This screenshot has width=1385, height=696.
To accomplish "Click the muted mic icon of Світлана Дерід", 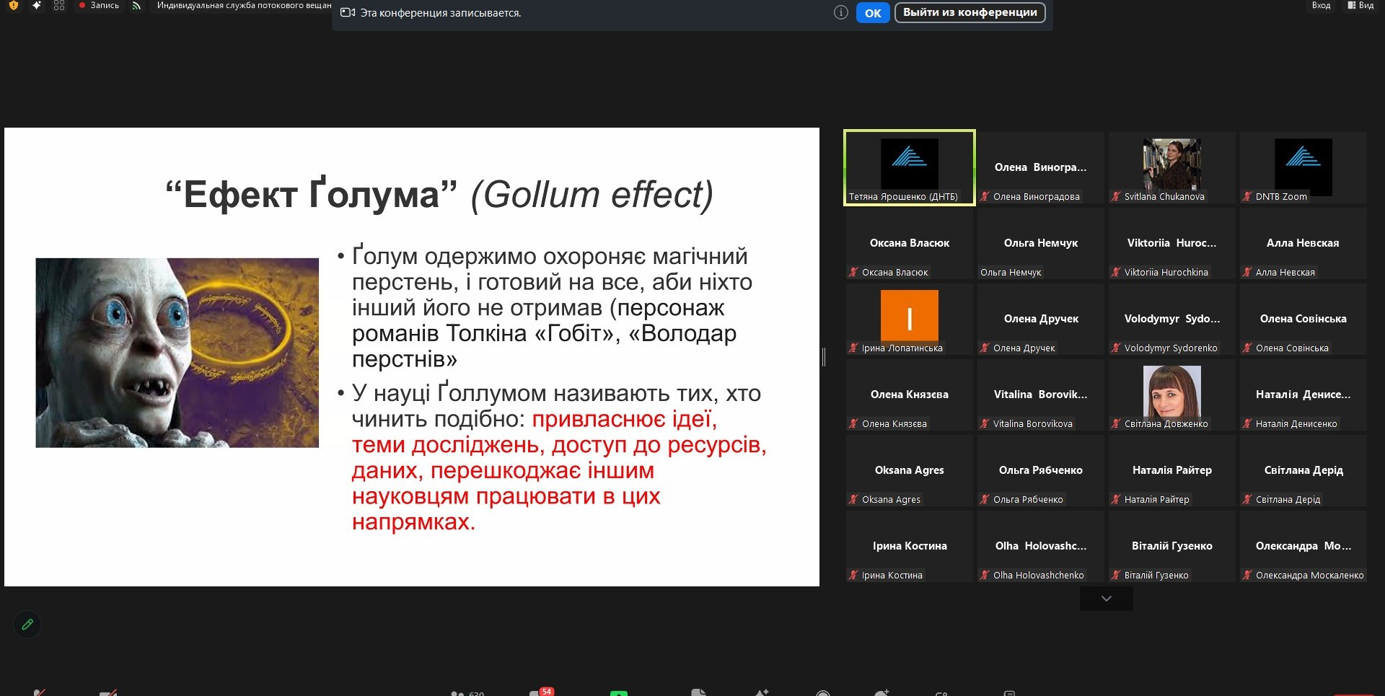I will click(1247, 499).
